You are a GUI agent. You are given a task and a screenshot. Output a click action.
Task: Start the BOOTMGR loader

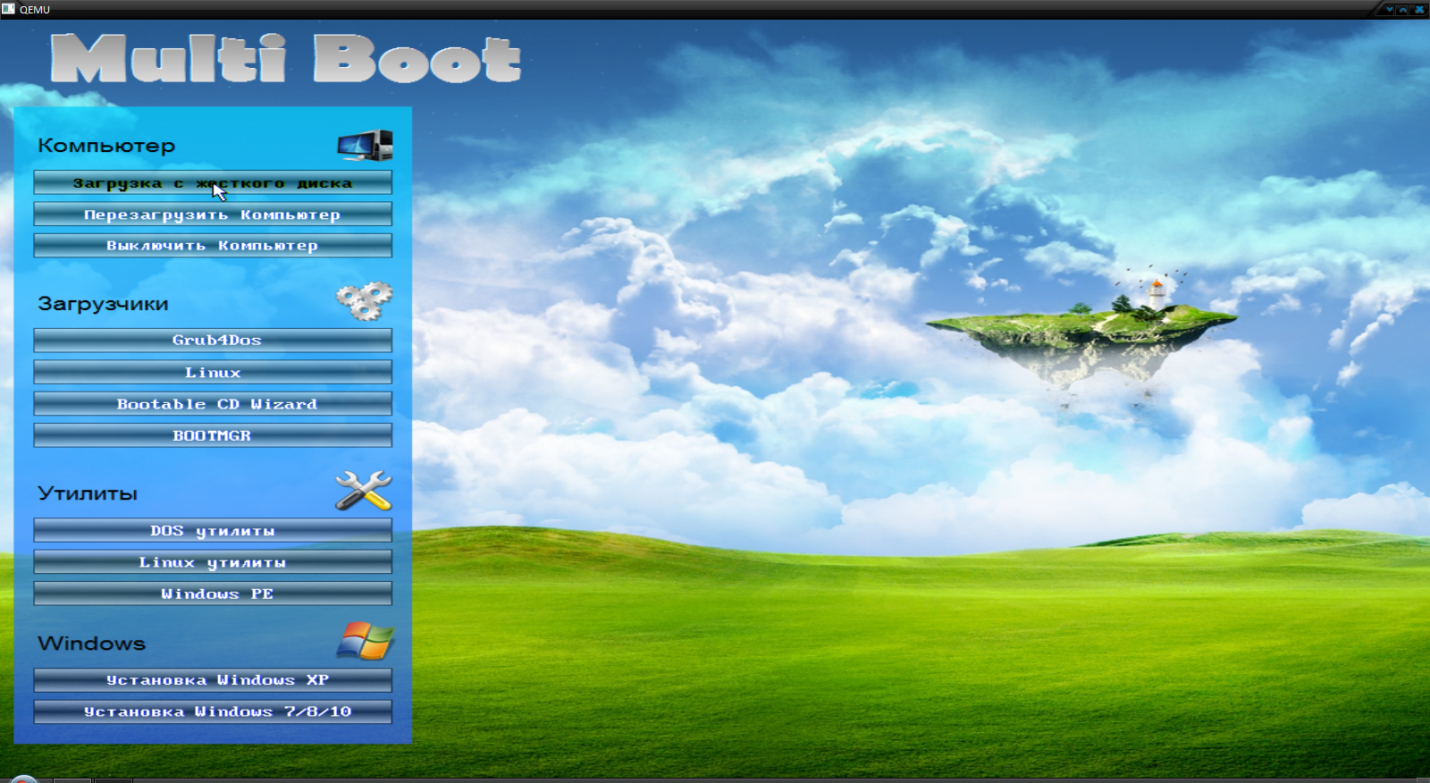(x=213, y=435)
